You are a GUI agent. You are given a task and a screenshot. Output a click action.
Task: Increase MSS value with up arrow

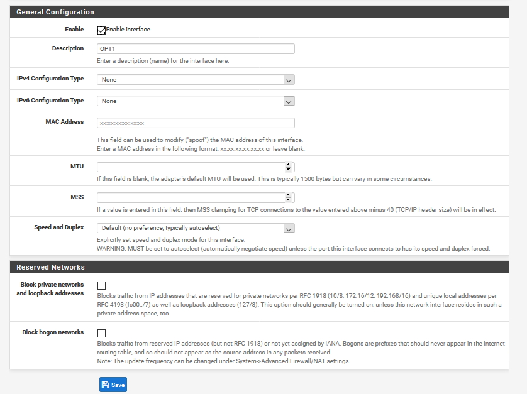[x=288, y=195]
